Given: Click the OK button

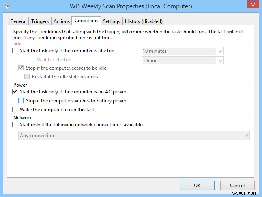Looking at the screenshot, I should (197, 186).
